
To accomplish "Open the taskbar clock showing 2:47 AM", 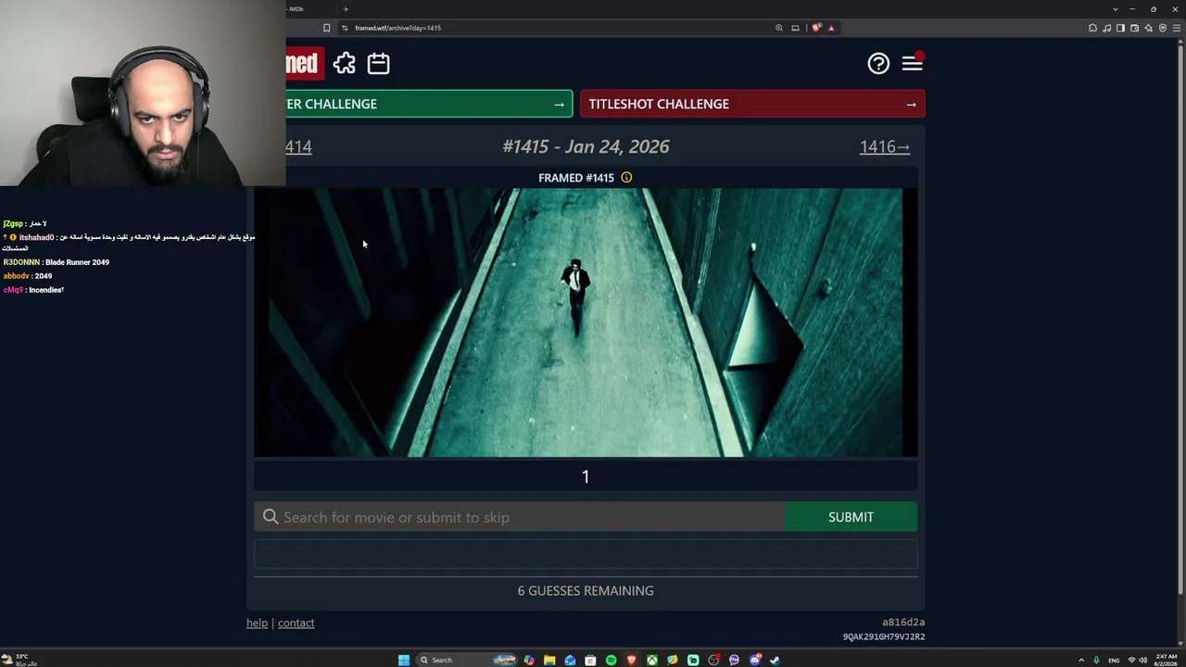I will click(x=1167, y=660).
